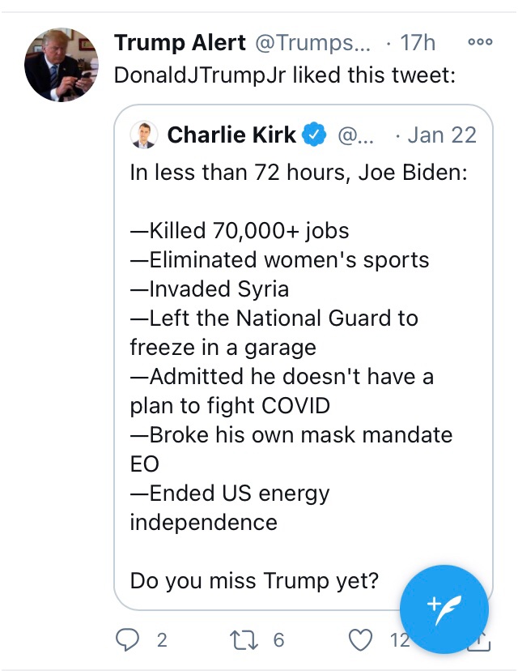The image size is (518, 671).
Task: Open the Trump Alert account name
Action: pyautogui.click(x=180, y=41)
